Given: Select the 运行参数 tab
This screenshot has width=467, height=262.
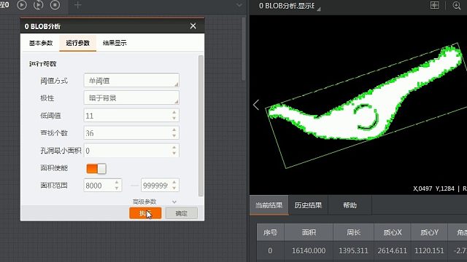Looking at the screenshot, I should point(78,43).
